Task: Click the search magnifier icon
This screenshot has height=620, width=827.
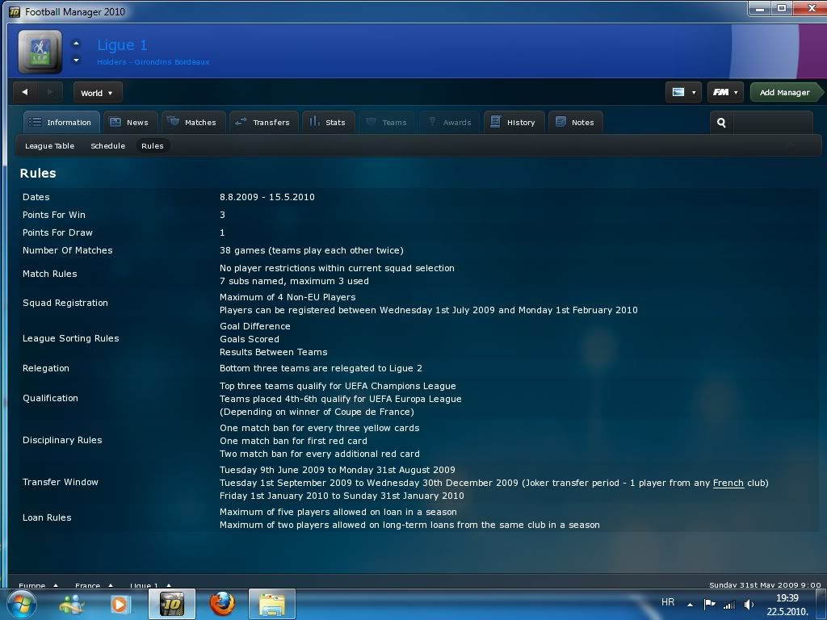Action: (x=721, y=123)
